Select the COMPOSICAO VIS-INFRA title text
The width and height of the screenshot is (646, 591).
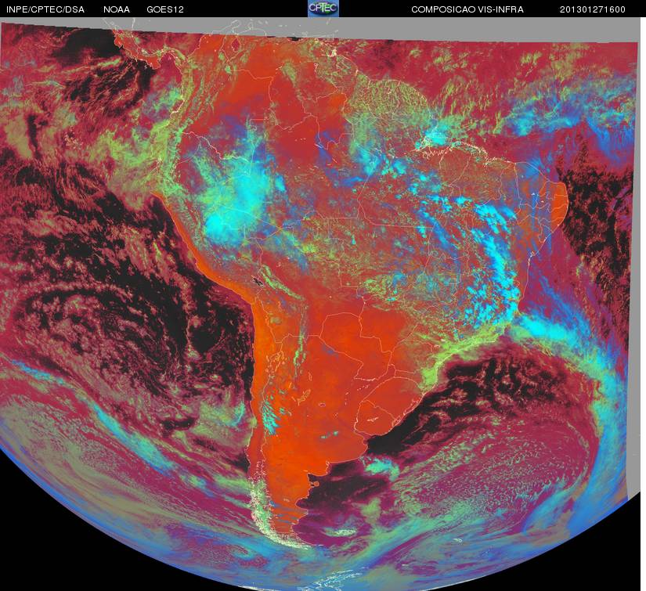point(467,9)
